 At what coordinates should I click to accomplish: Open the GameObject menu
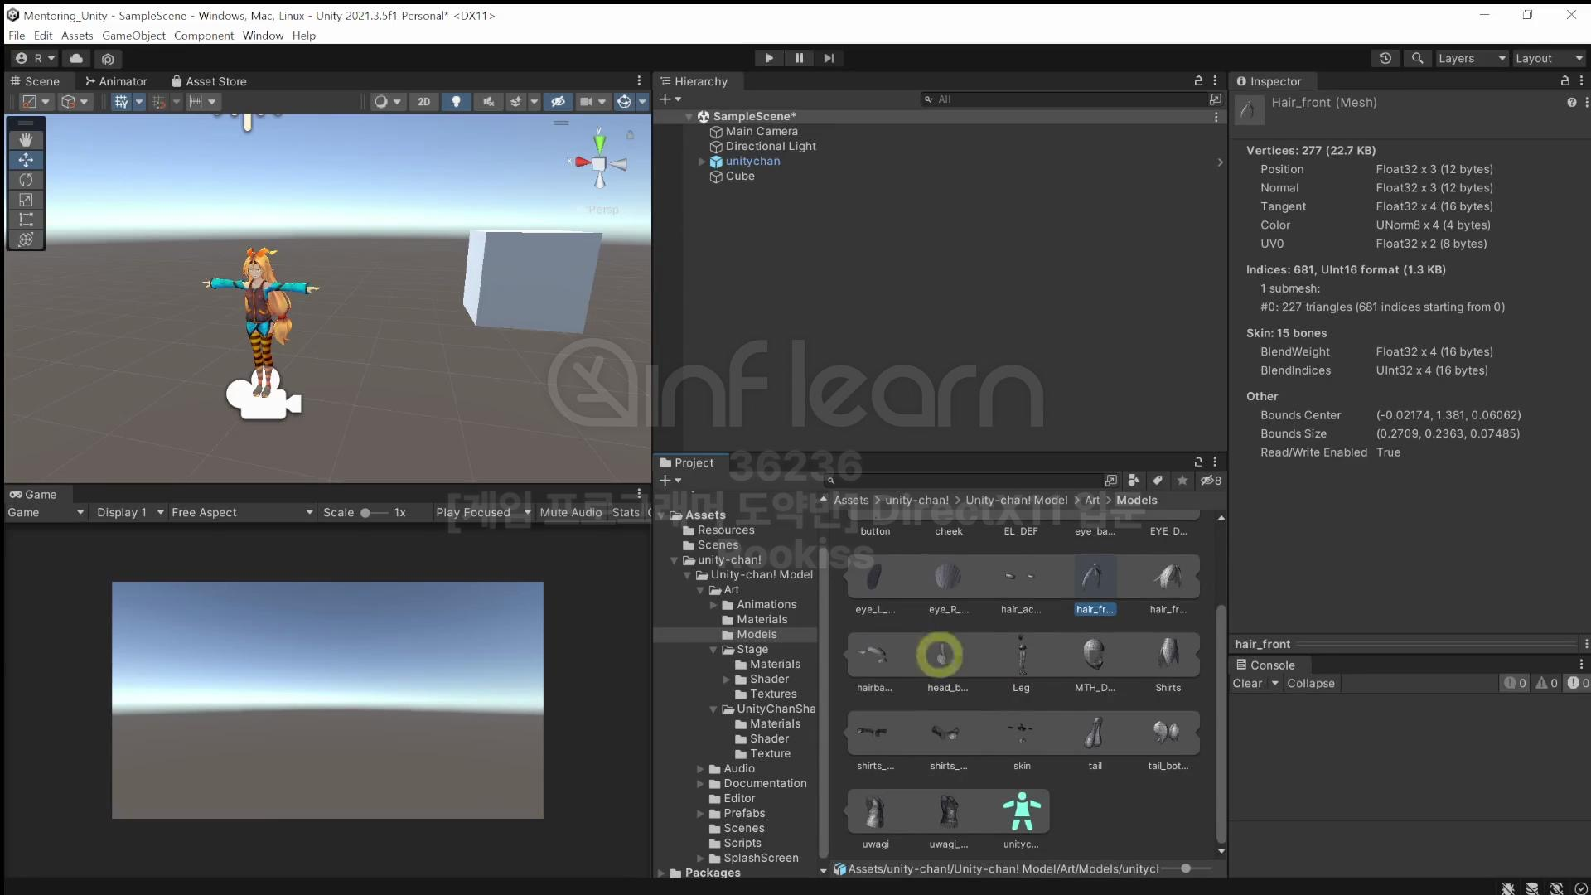tap(133, 36)
